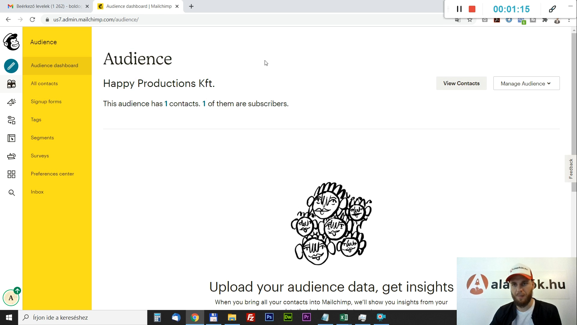Open the Content Studio icon

11,156
